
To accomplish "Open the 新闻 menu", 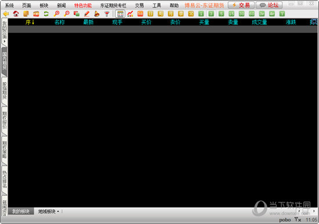I will [x=61, y=5].
